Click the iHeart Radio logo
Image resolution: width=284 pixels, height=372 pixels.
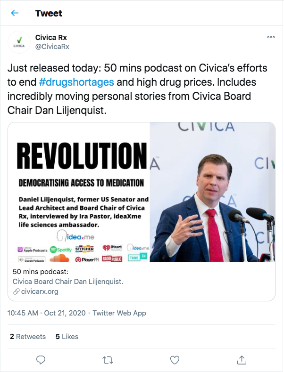click(x=112, y=248)
